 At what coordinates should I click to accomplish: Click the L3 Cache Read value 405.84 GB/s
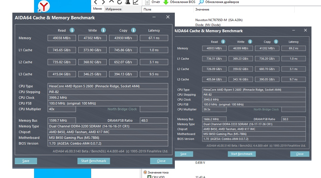[x=214, y=79]
